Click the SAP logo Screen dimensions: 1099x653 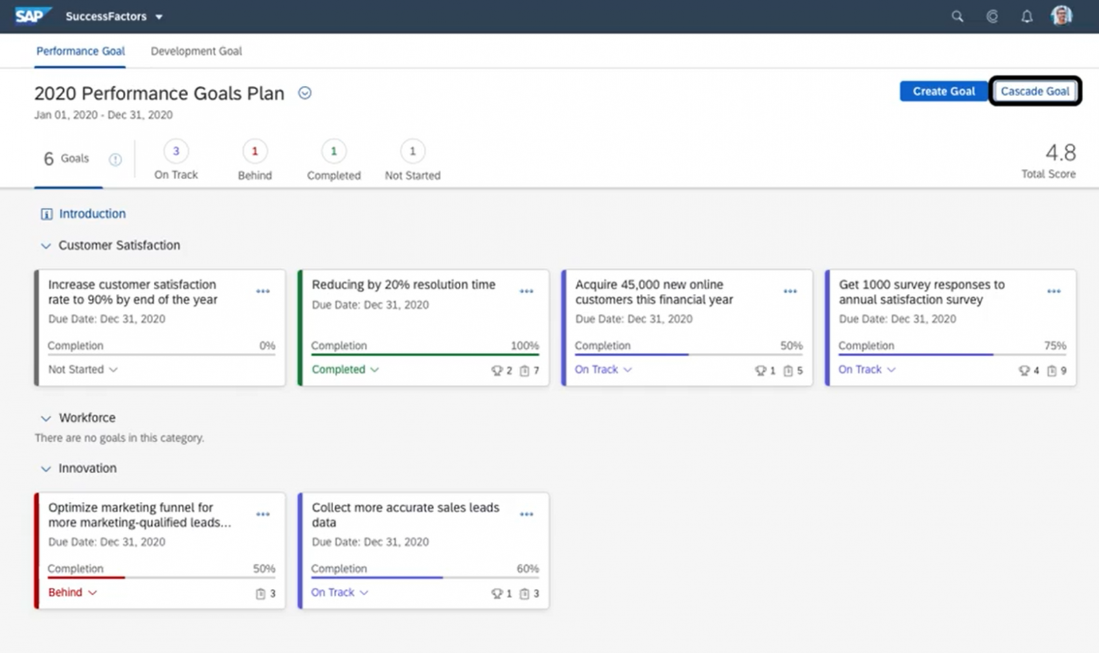(x=32, y=15)
